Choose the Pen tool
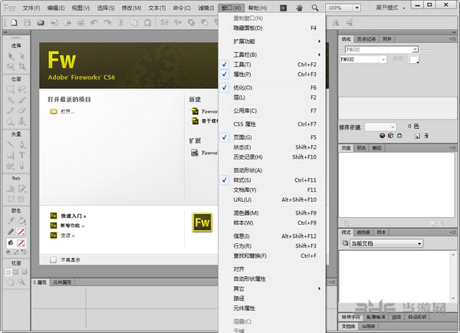The width and height of the screenshot is (460, 333). (x=22, y=144)
